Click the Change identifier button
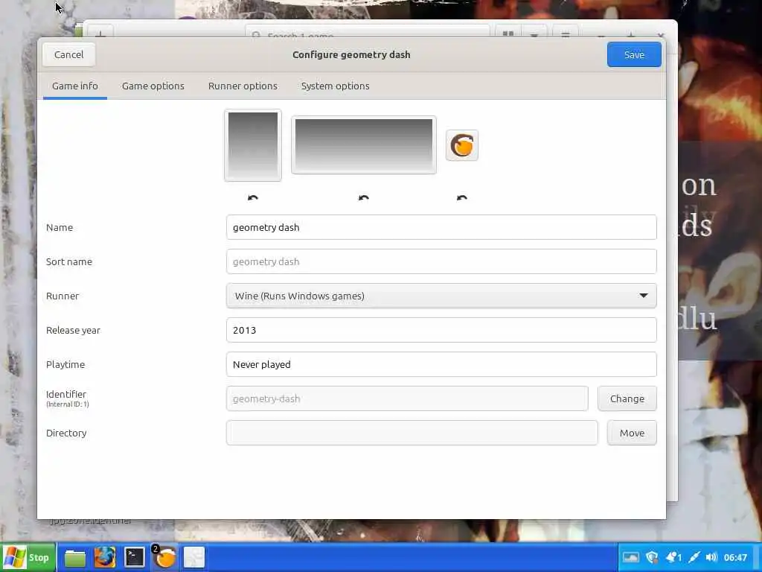The width and height of the screenshot is (762, 572). tap(627, 398)
